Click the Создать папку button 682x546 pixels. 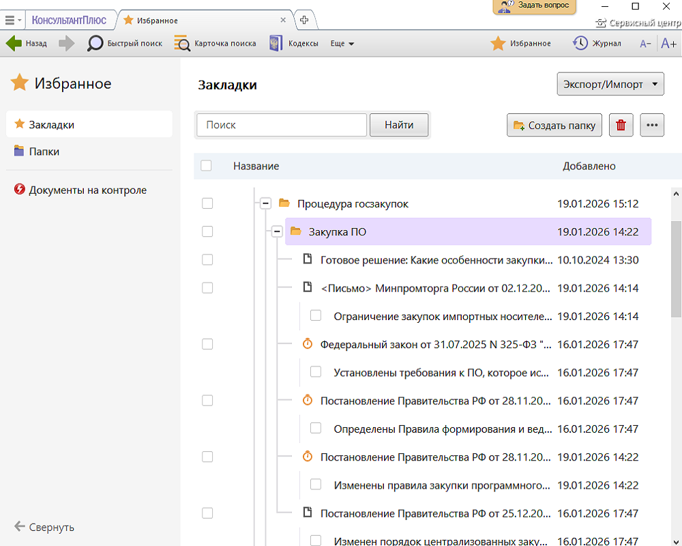tap(554, 126)
